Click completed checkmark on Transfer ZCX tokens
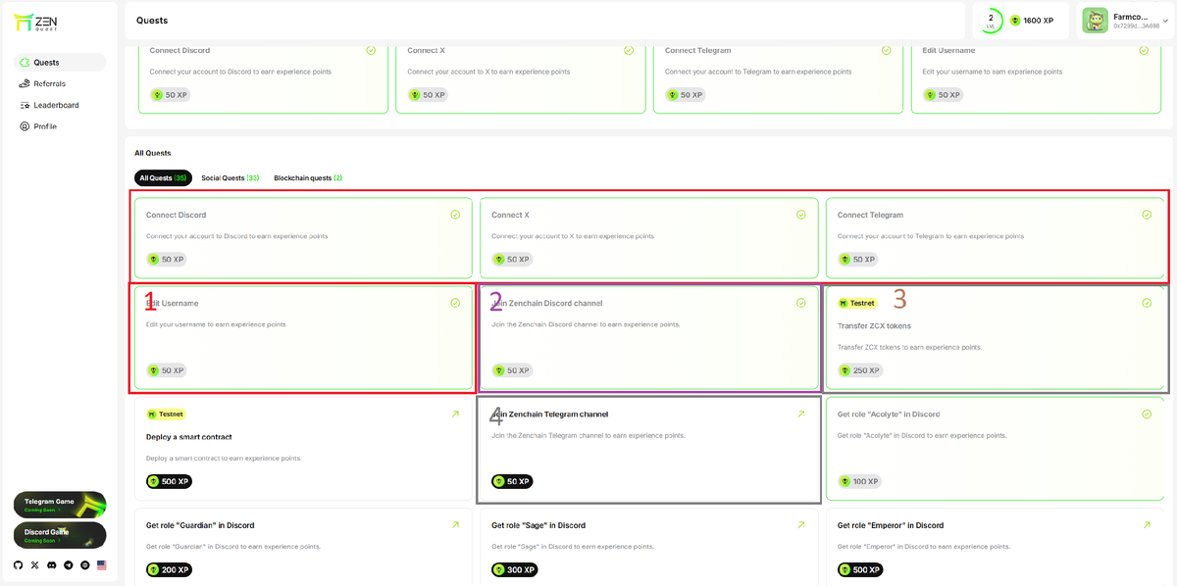Image resolution: width=1177 pixels, height=586 pixels. tap(1147, 304)
